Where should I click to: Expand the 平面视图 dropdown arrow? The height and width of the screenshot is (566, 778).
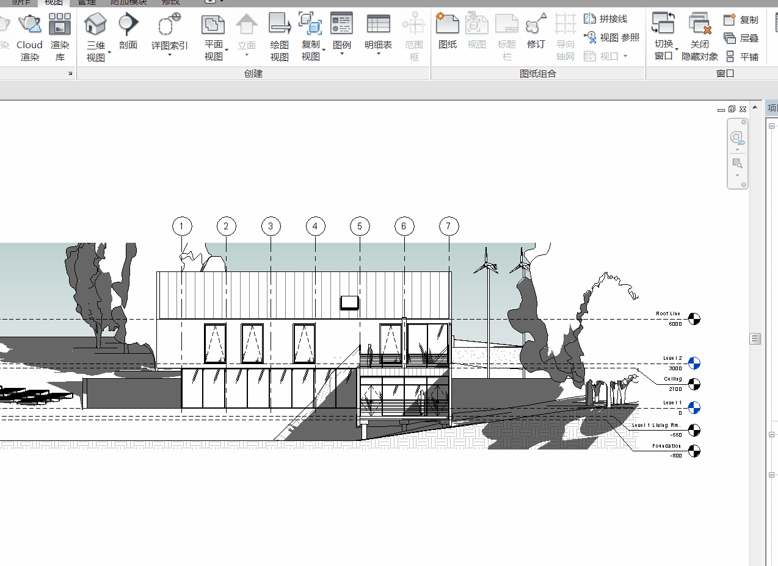coord(227,50)
